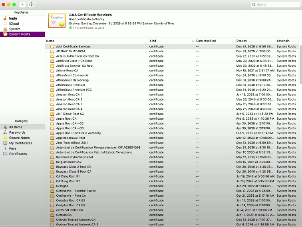302x227 pixels.
Task: Click the System Roots folder icon
Action: pyautogui.click(x=6, y=34)
